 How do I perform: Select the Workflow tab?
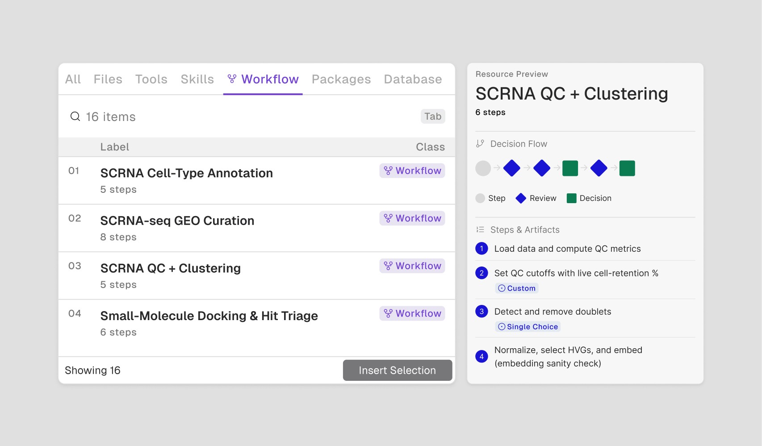pyautogui.click(x=263, y=79)
